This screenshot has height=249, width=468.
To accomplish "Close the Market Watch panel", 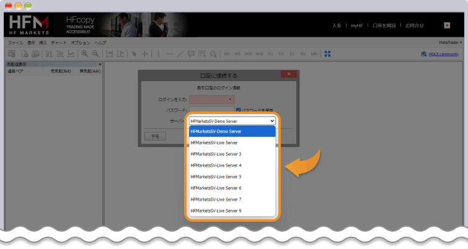I will (x=100, y=64).
